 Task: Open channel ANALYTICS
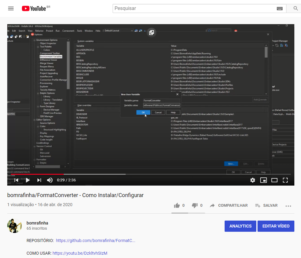click(x=240, y=226)
